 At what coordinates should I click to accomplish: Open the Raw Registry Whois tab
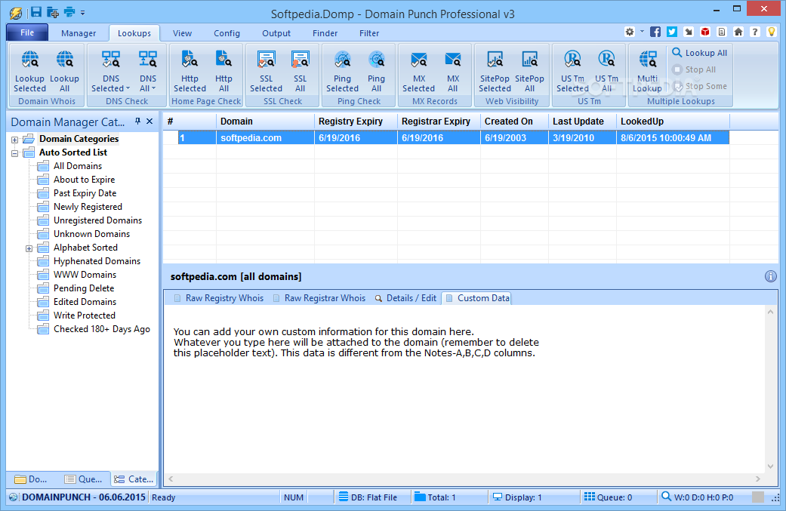pyautogui.click(x=218, y=298)
